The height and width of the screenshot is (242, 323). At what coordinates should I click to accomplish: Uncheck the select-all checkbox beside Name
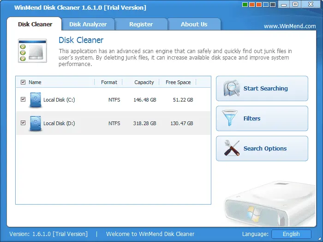23,82
